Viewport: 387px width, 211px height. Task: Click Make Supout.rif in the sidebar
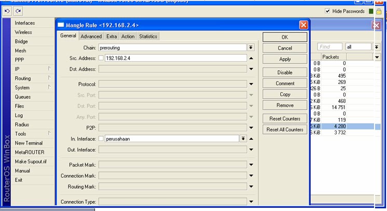tap(33, 161)
